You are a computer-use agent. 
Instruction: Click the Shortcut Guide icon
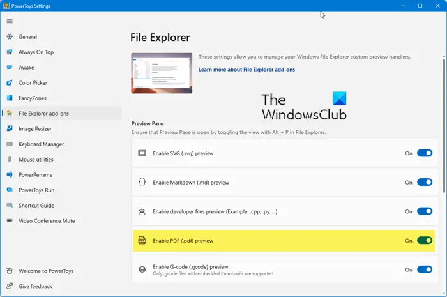pos(10,205)
